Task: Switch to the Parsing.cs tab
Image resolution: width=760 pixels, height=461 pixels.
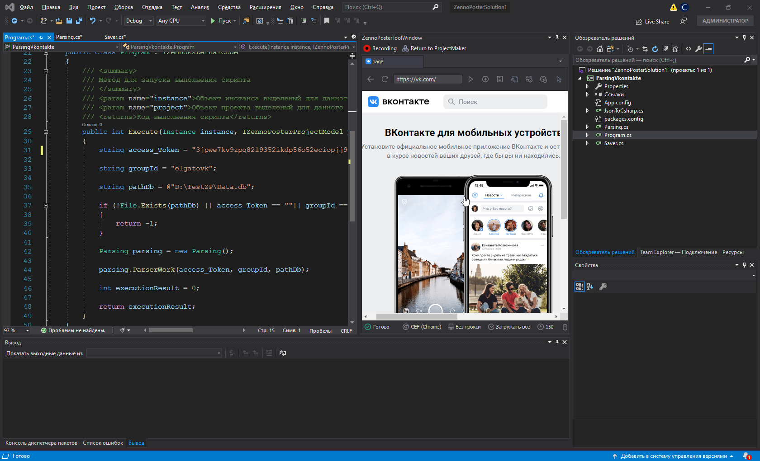Action: 69,37
